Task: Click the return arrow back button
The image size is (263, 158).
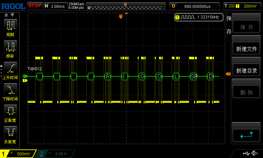Action: tap(246, 135)
